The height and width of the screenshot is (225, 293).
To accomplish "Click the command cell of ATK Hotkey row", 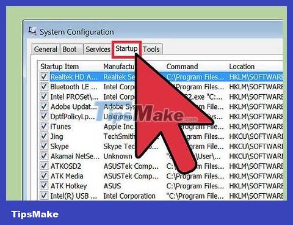I will click(x=195, y=186).
